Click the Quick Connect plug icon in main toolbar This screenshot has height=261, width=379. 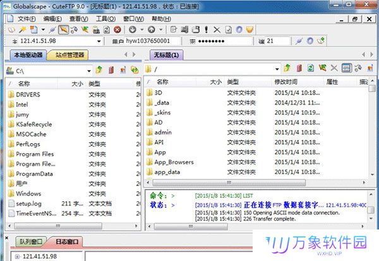pos(52,30)
